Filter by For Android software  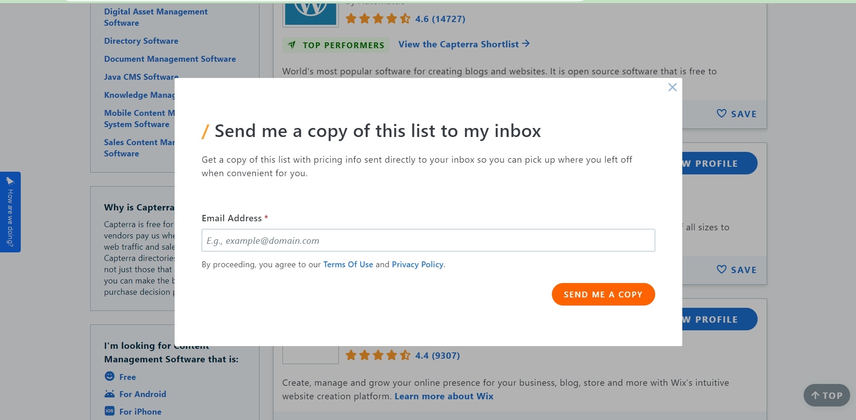143,394
